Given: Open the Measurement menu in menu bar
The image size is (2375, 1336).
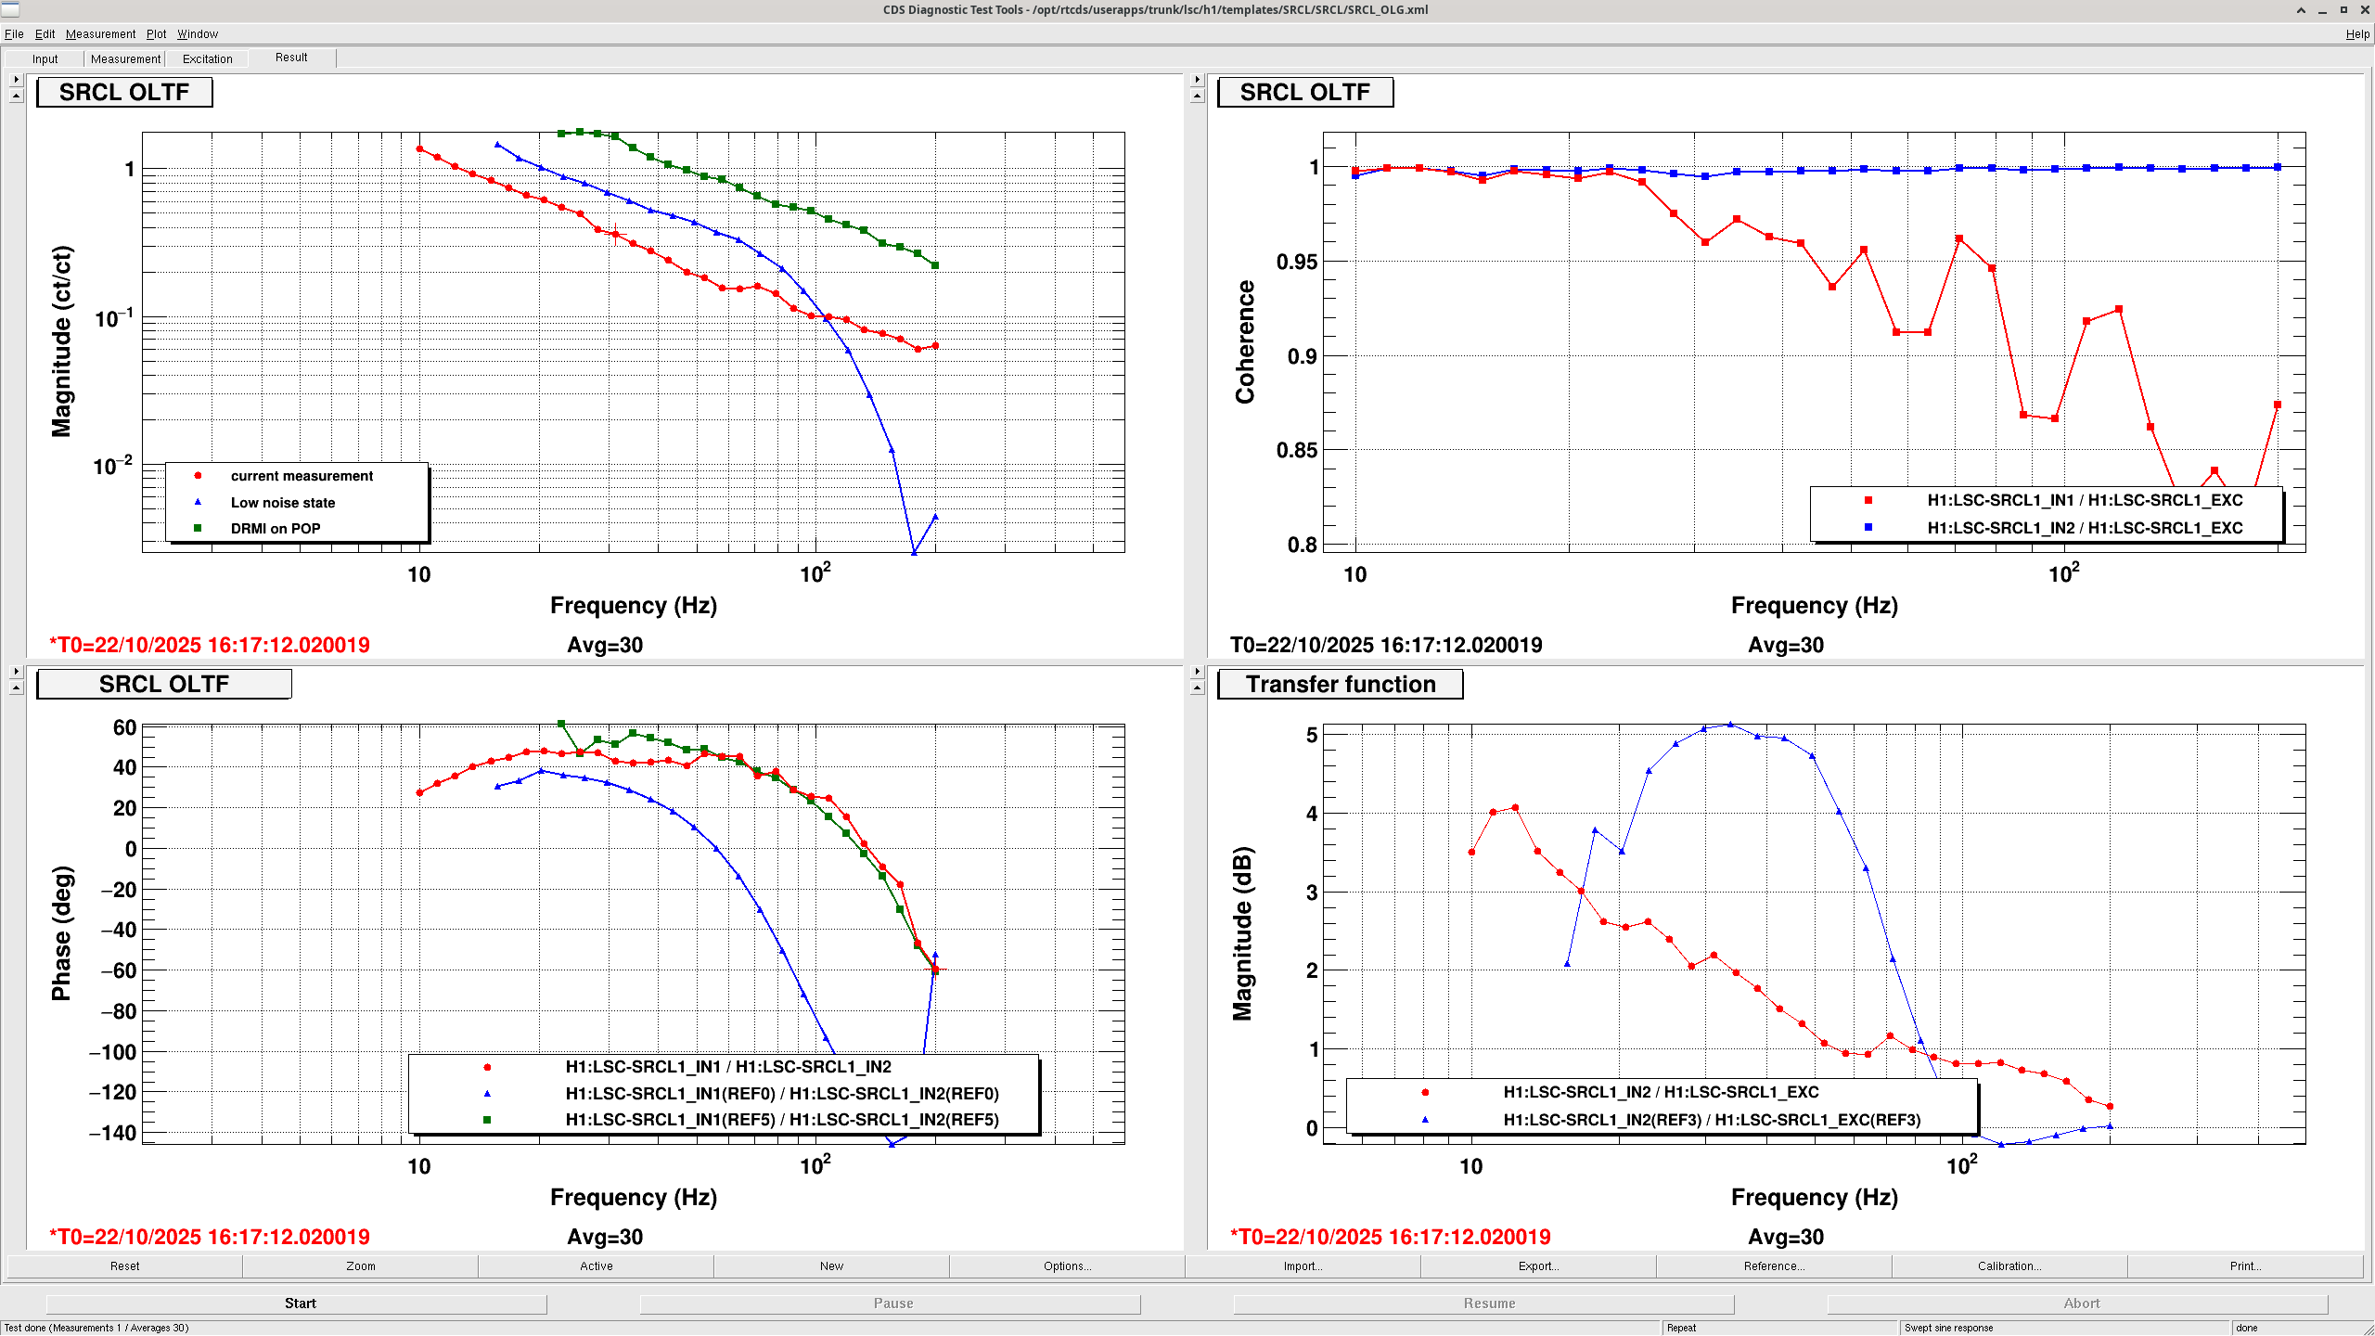Looking at the screenshot, I should 100,34.
